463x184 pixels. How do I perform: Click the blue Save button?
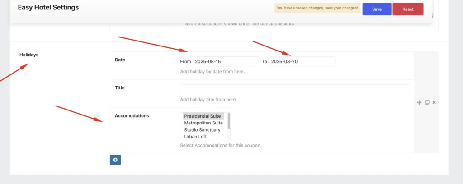[x=377, y=9]
